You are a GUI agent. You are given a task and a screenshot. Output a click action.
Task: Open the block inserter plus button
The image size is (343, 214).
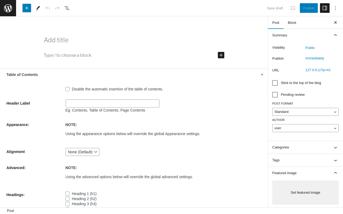pos(27,8)
